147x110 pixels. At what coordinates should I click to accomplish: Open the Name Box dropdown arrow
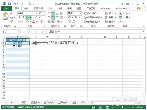19,32
